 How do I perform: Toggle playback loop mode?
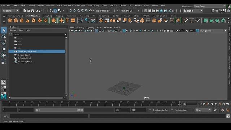click(x=215, y=110)
